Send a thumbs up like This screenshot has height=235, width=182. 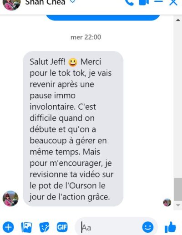tap(170, 227)
